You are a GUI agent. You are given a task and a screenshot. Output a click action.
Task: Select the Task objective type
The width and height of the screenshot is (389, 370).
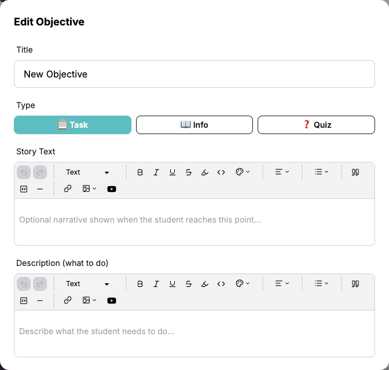pyautogui.click(x=73, y=125)
